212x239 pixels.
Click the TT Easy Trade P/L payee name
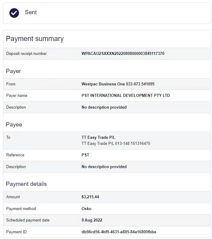click(98, 138)
